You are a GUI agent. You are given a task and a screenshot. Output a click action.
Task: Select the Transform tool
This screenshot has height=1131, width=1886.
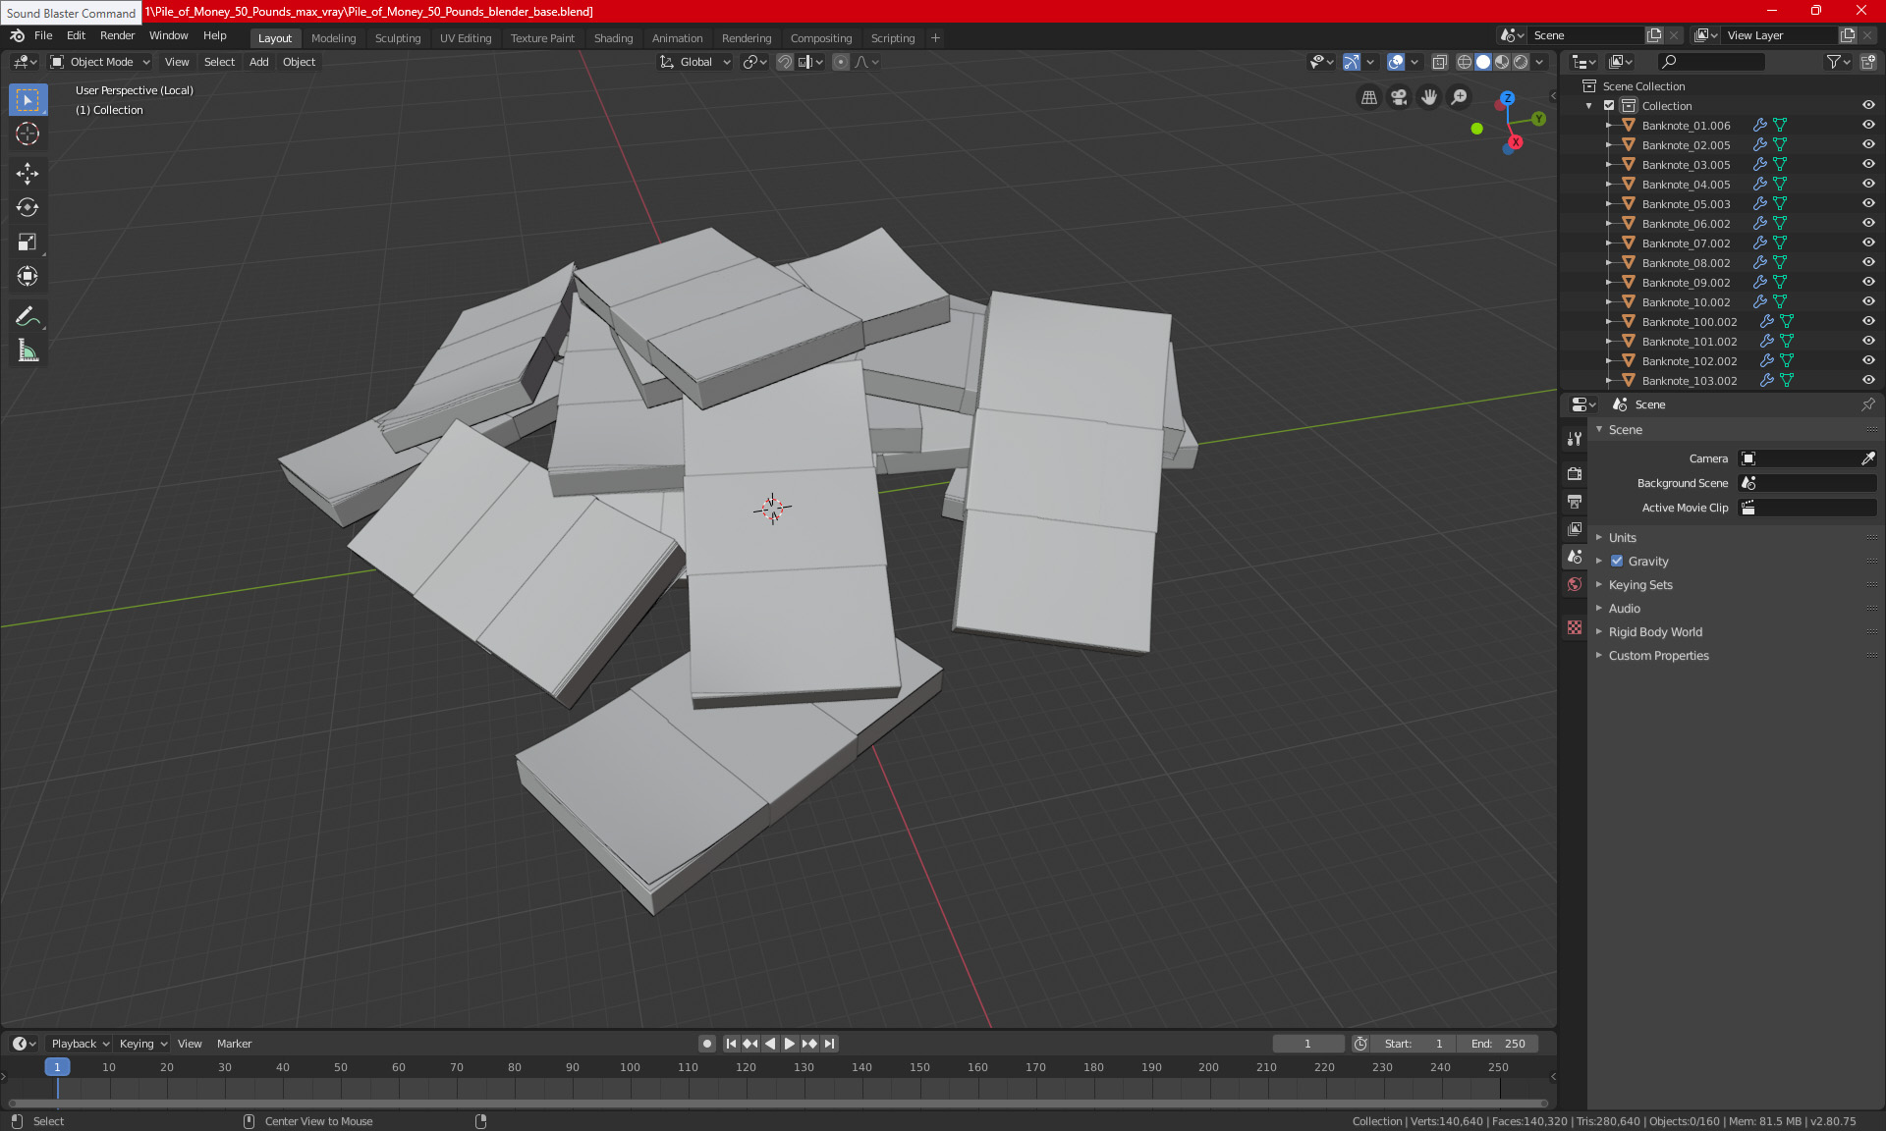point(28,276)
